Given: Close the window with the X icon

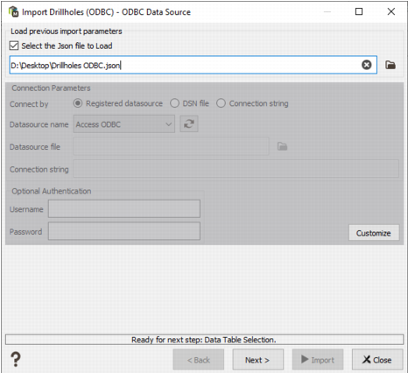Looking at the screenshot, I should pyautogui.click(x=391, y=11).
